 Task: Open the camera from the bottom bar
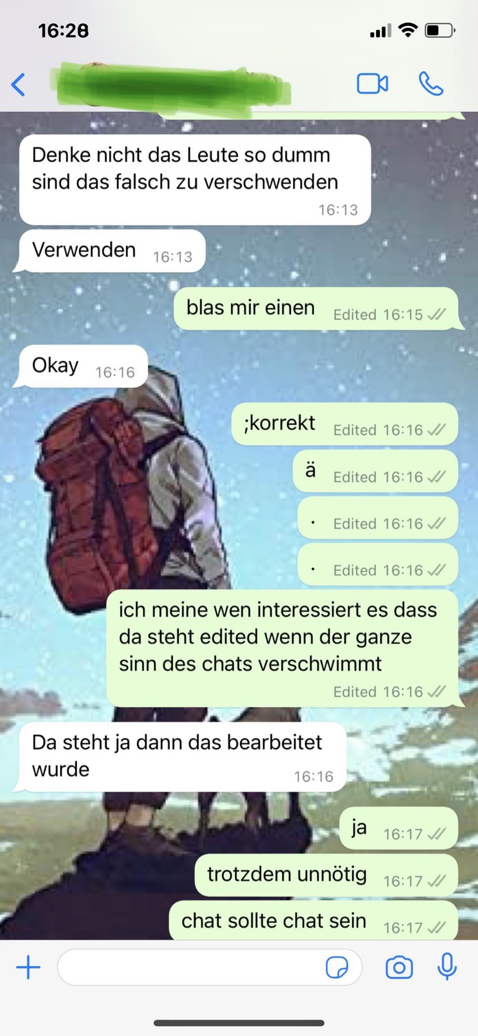point(399,967)
